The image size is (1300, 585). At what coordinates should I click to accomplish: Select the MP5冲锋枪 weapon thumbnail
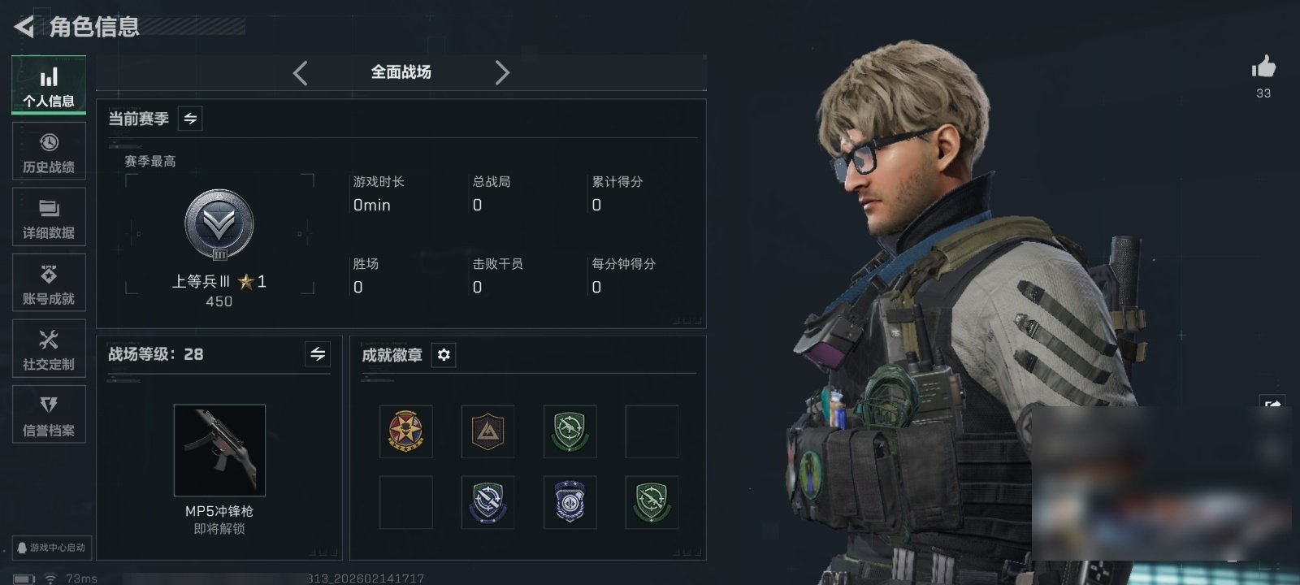219,450
